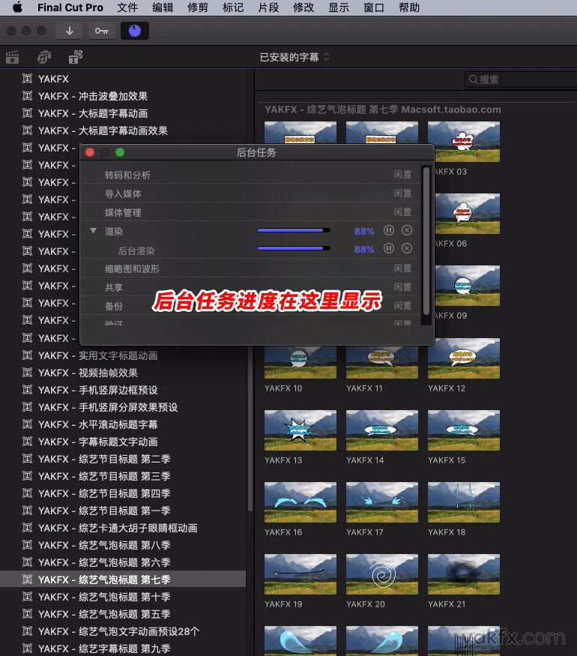Click the 搜索 search field
The height and width of the screenshot is (656, 577).
521,79
